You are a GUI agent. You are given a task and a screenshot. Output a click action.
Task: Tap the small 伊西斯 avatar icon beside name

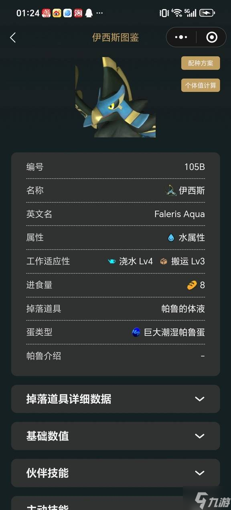coord(171,190)
